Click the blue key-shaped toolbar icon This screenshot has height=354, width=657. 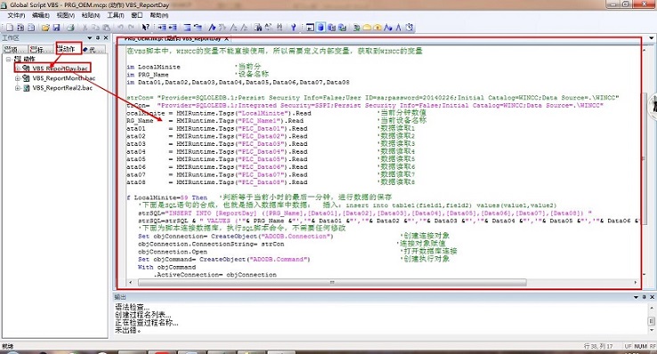pyautogui.click(x=293, y=28)
